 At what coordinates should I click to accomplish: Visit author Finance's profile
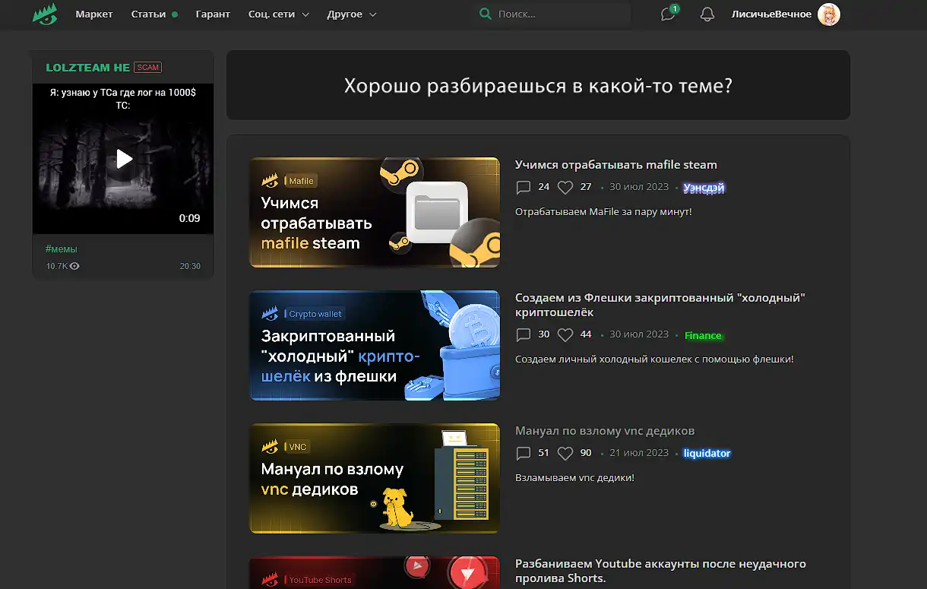click(x=703, y=335)
